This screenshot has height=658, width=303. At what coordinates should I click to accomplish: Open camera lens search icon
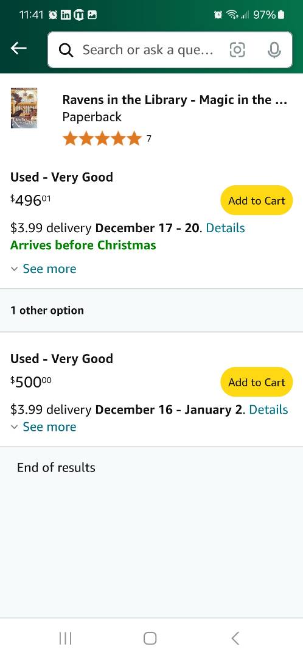point(237,50)
